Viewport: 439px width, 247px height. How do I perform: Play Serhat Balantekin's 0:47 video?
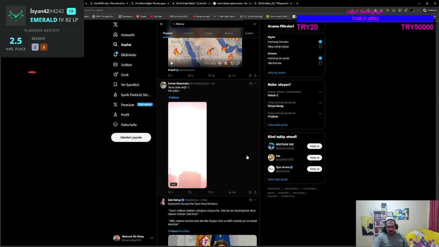pos(187,145)
